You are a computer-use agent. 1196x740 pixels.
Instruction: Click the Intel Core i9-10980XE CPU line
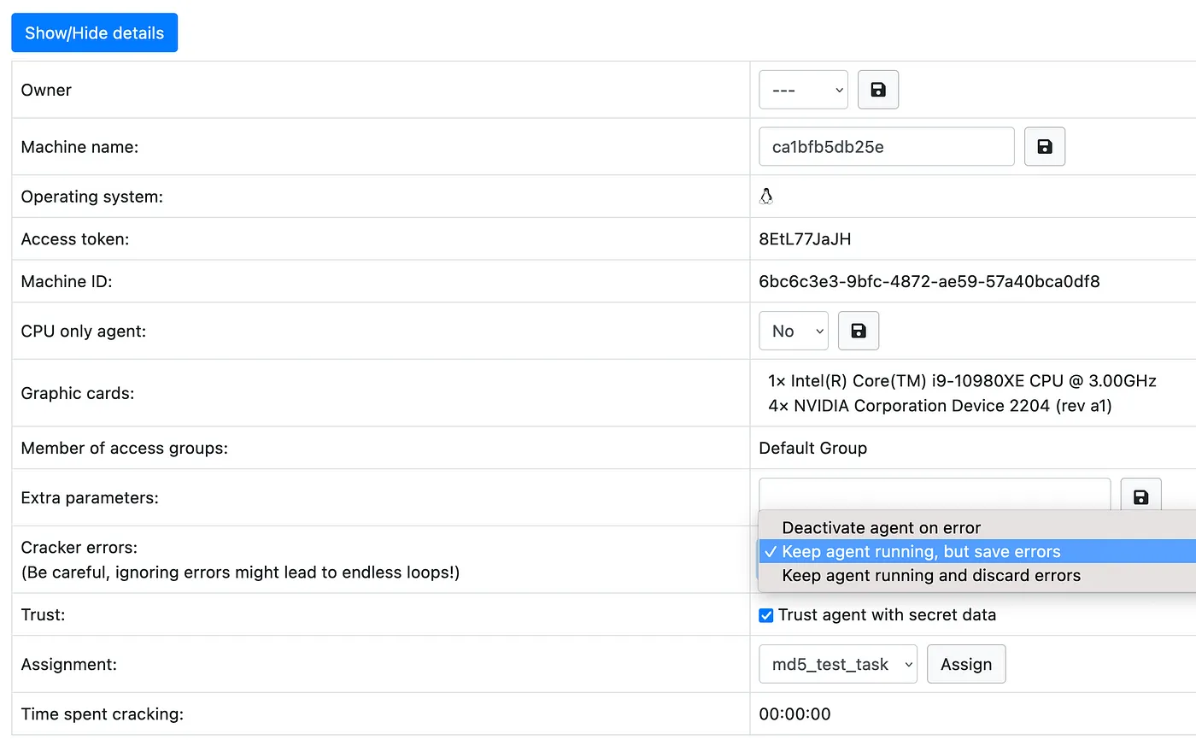[x=963, y=381]
